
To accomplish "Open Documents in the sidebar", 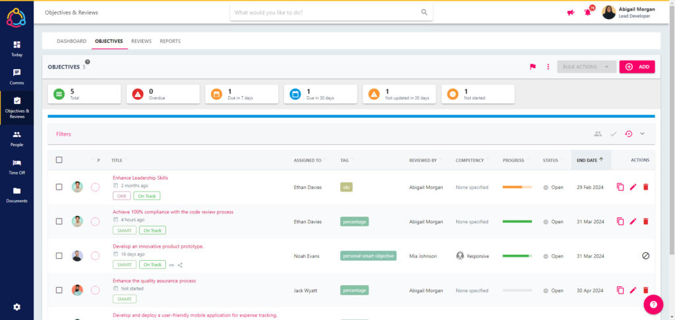I will coord(16,195).
